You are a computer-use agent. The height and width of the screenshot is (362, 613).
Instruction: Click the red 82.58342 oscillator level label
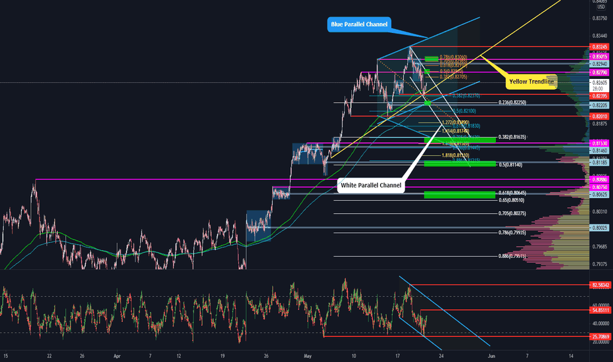point(600,285)
